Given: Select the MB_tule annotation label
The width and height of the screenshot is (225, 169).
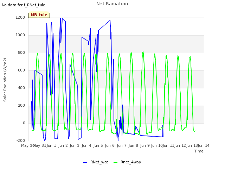Looking at the screenshot, I should pos(39,15).
